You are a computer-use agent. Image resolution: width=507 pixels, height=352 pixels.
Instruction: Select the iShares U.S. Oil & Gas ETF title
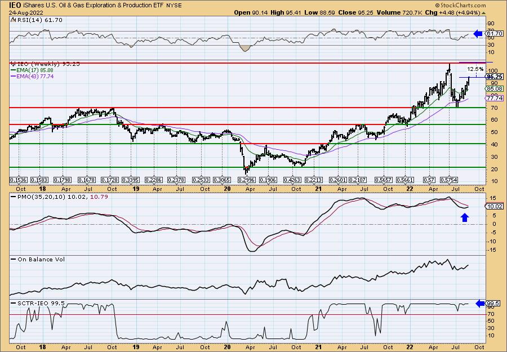93,5
